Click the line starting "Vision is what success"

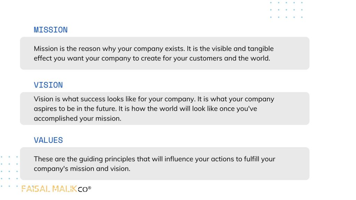[x=154, y=99]
